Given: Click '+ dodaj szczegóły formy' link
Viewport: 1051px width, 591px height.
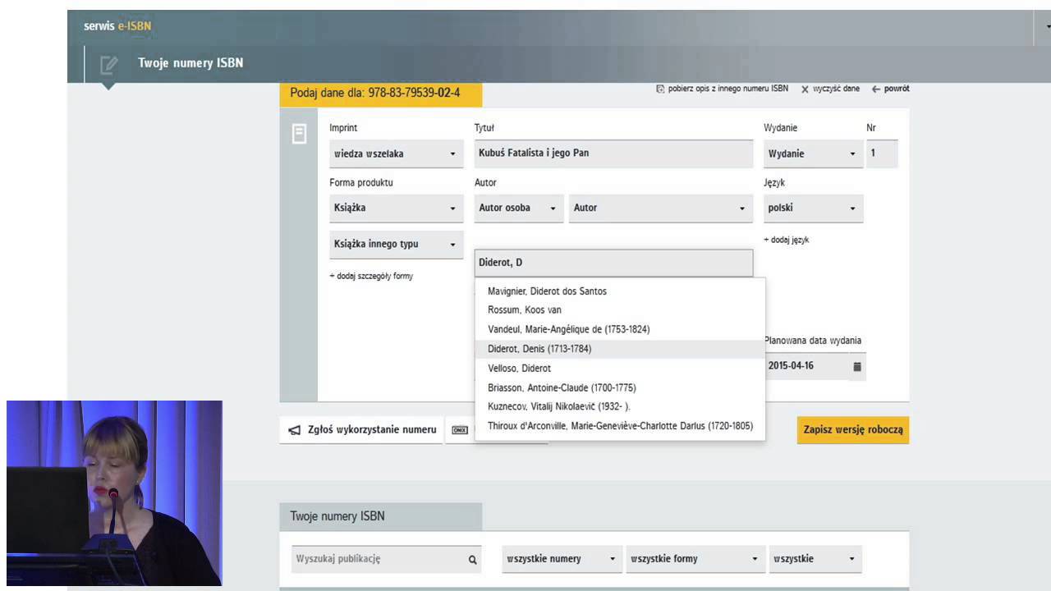Looking at the screenshot, I should (x=371, y=277).
